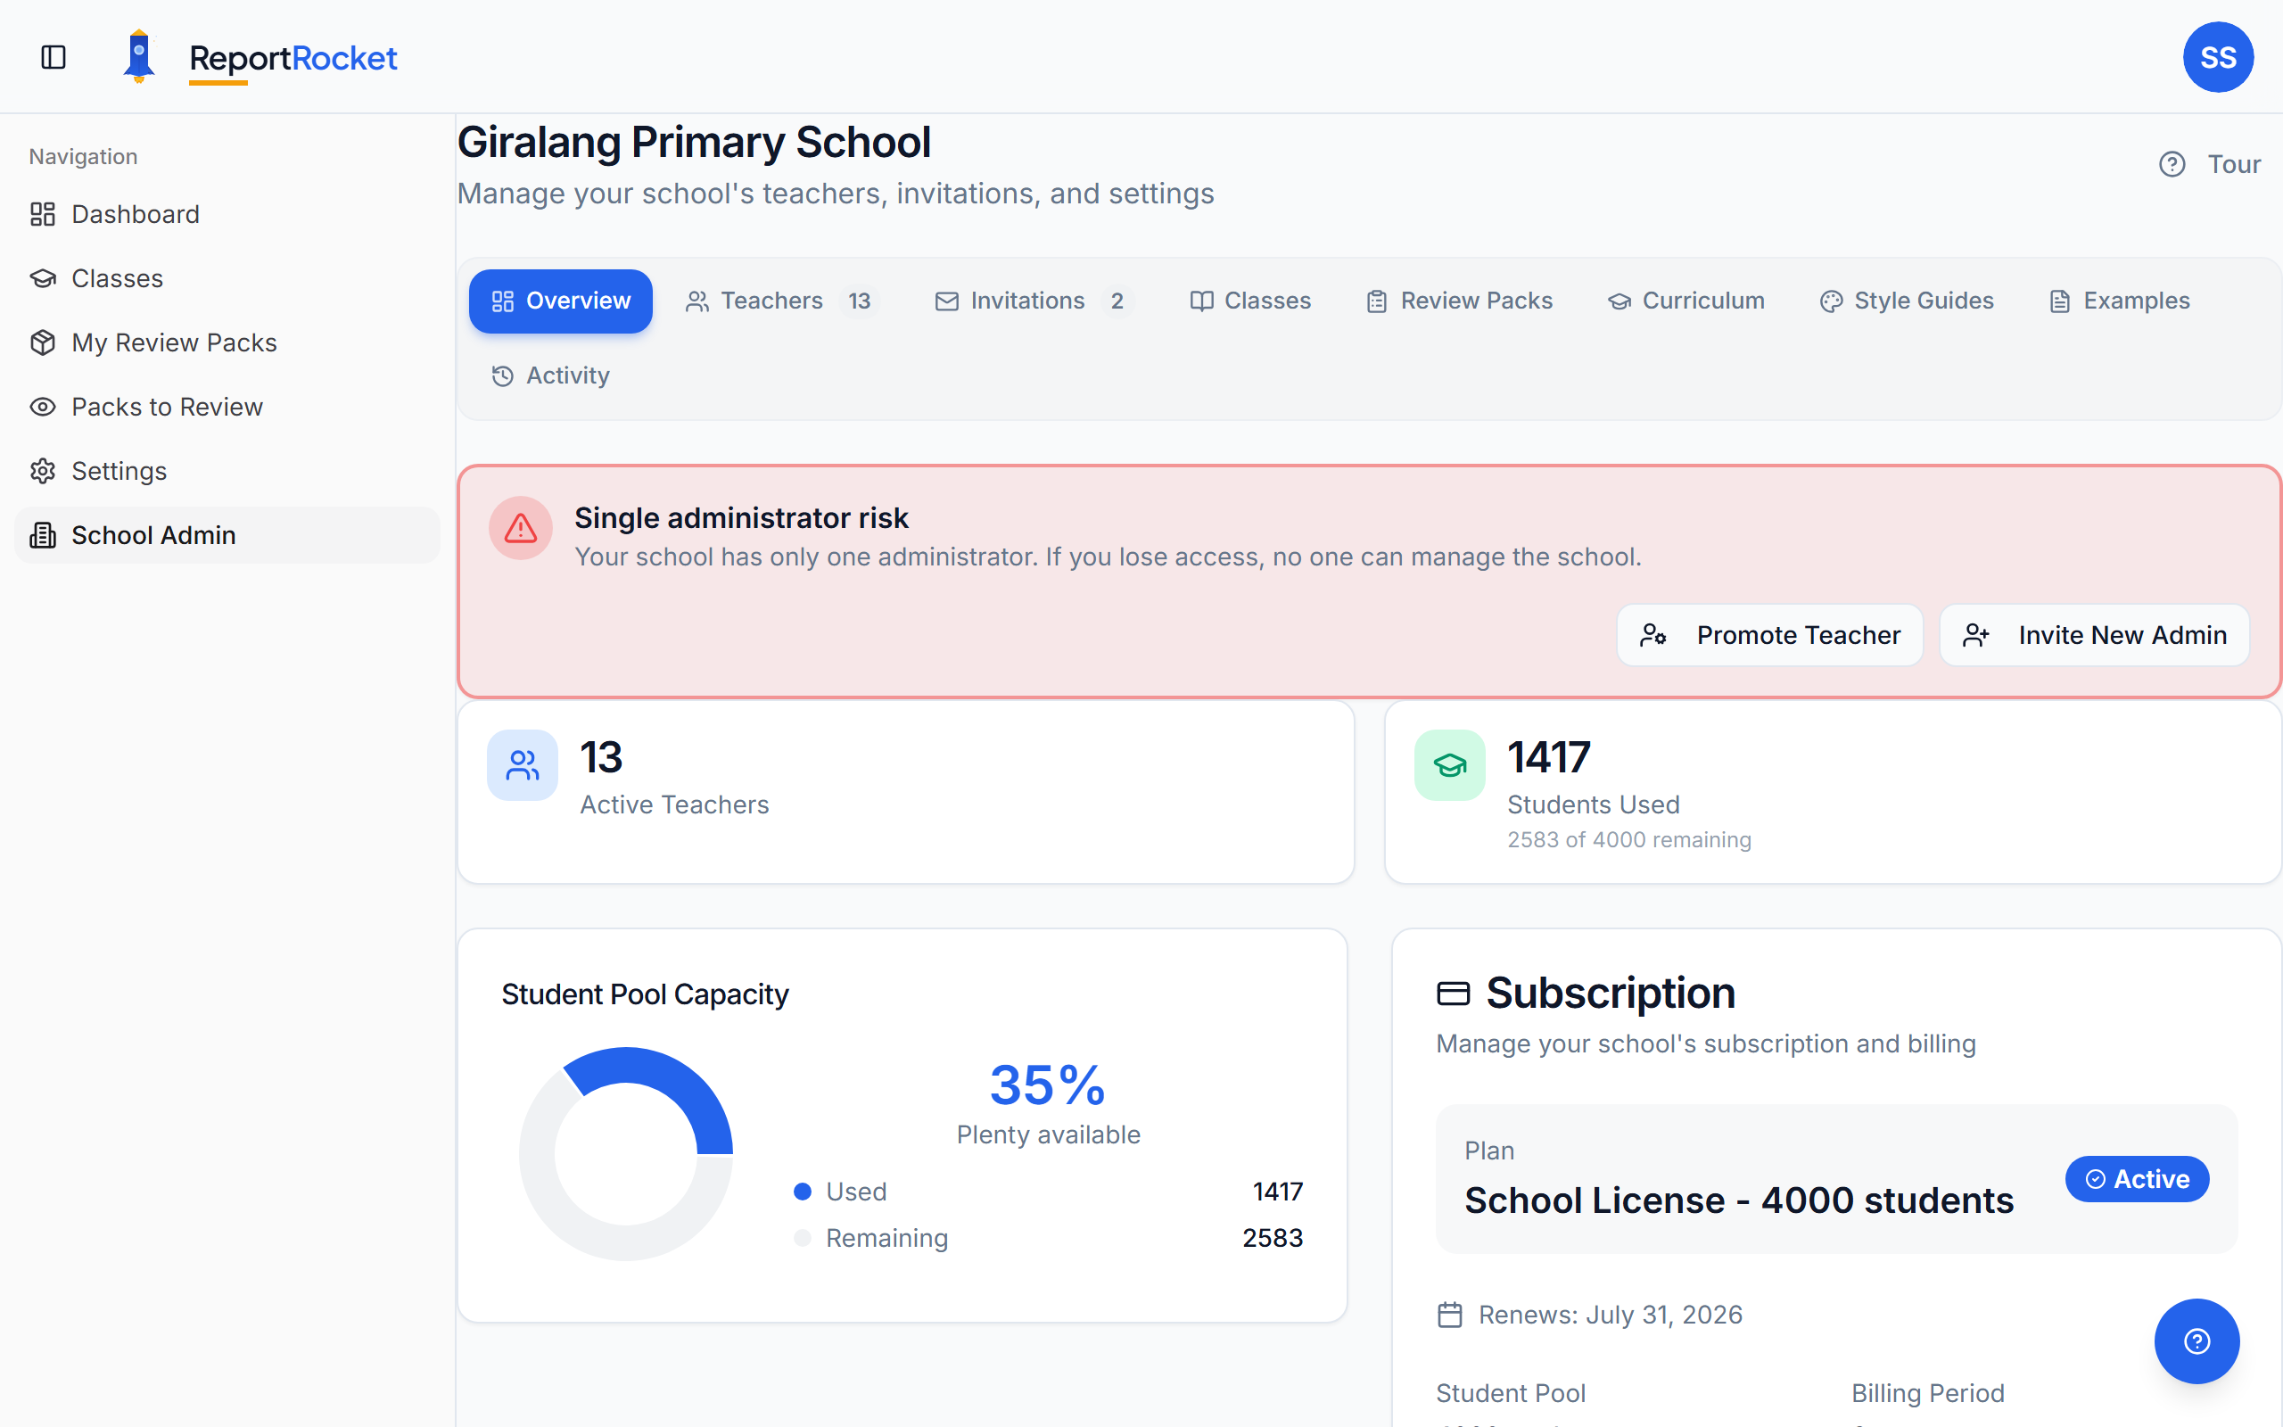Click the Student Pool Capacity donut chart
Image resolution: width=2283 pixels, height=1427 pixels.
click(x=625, y=1151)
